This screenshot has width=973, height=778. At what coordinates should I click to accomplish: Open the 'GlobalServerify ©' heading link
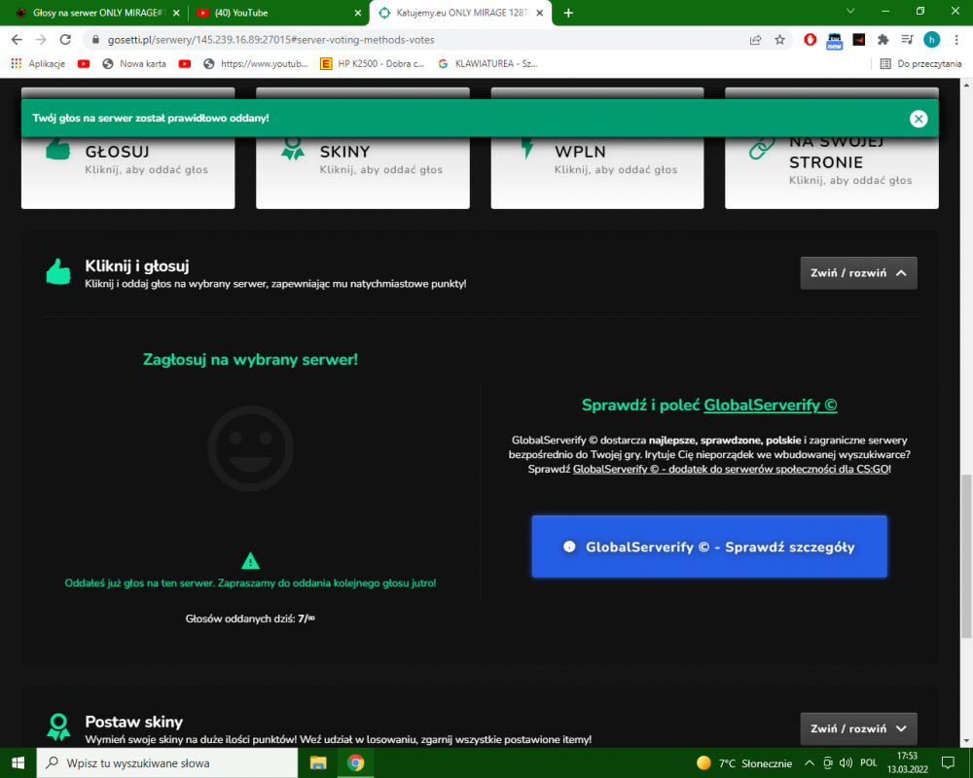770,406
